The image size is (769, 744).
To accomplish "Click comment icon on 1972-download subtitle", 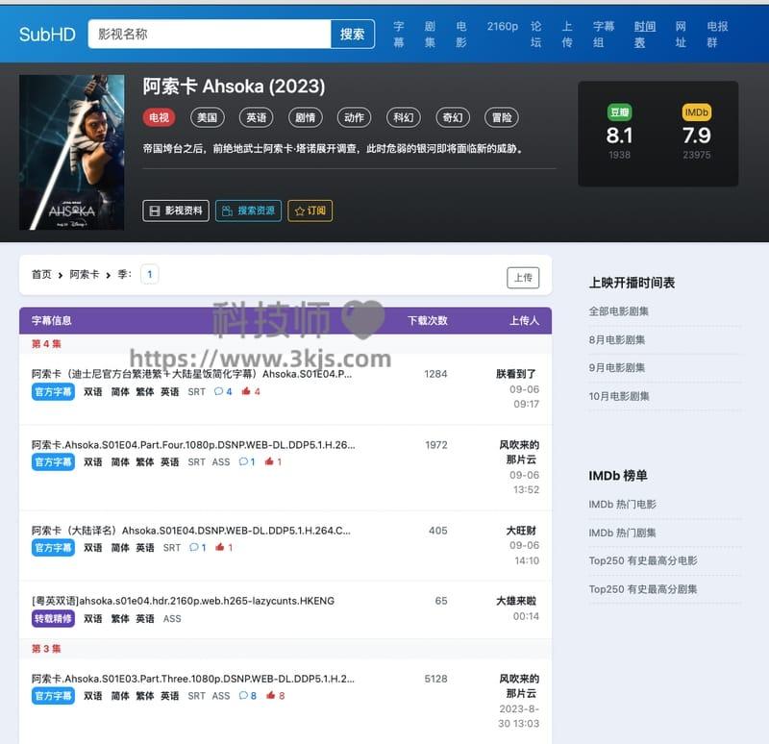I will point(243,461).
